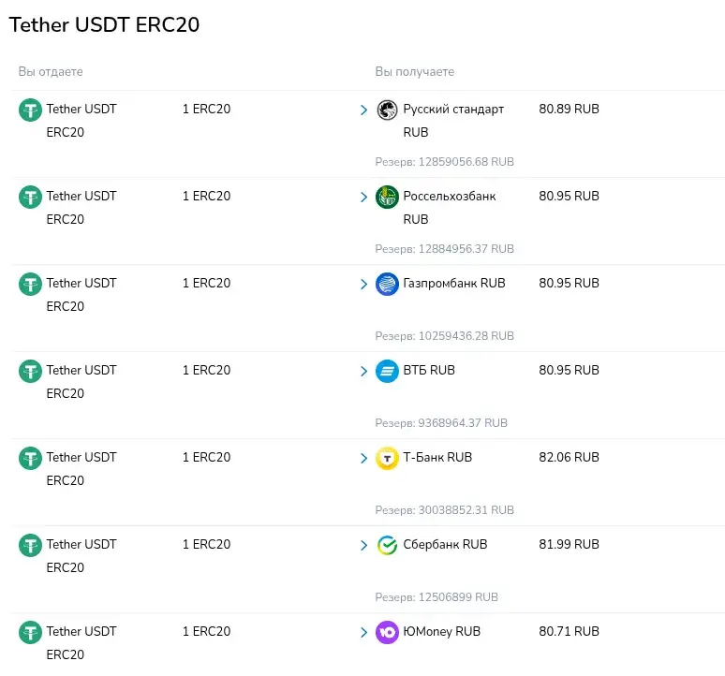
Task: Click the 80.89 RUB rate
Action: (x=569, y=109)
